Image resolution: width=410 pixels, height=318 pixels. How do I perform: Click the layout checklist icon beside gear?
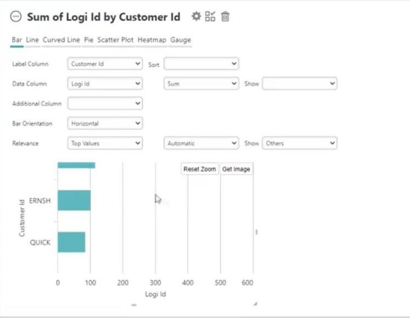(x=210, y=16)
